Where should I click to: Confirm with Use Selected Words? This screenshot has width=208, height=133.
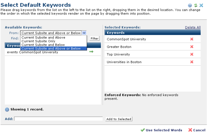[161, 130]
